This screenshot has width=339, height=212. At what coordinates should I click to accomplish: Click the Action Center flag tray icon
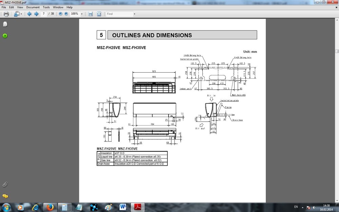pyautogui.click(x=308, y=208)
